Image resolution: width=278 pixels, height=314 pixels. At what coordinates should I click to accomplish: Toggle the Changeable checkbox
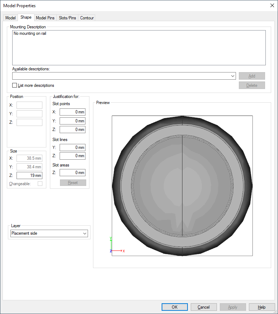tap(40, 184)
